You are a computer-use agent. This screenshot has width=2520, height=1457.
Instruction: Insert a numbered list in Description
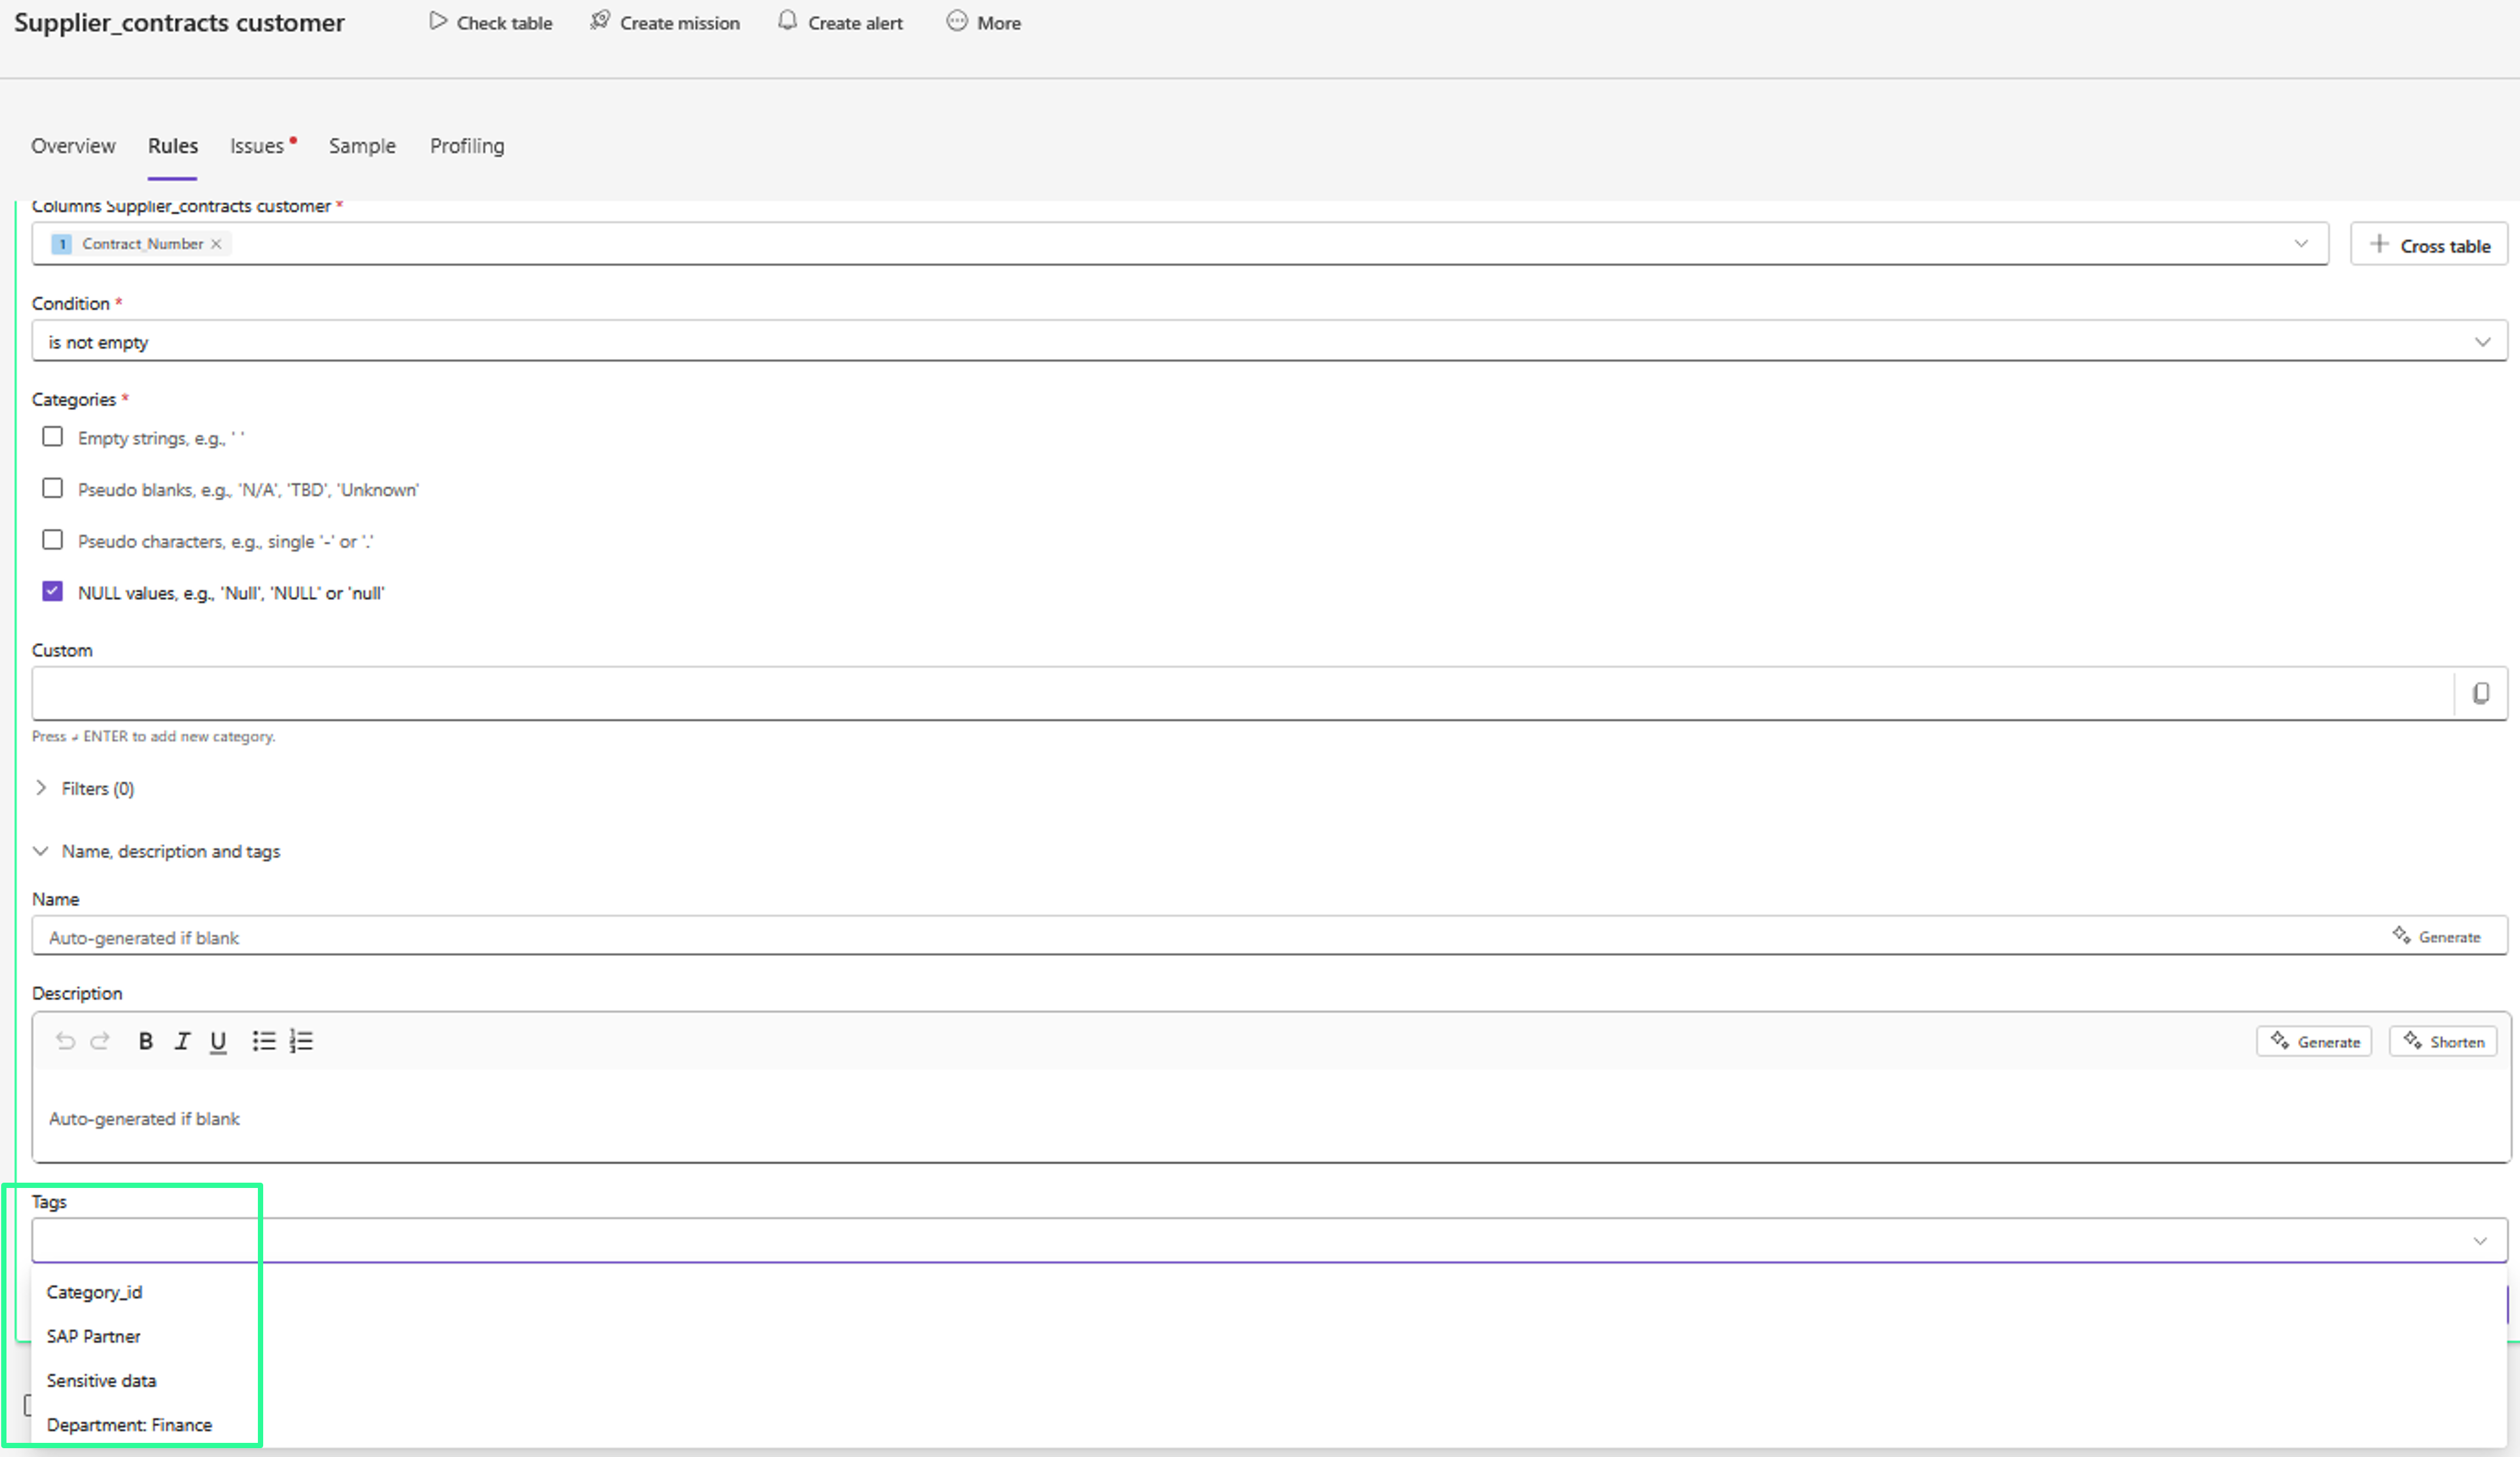pos(301,1041)
